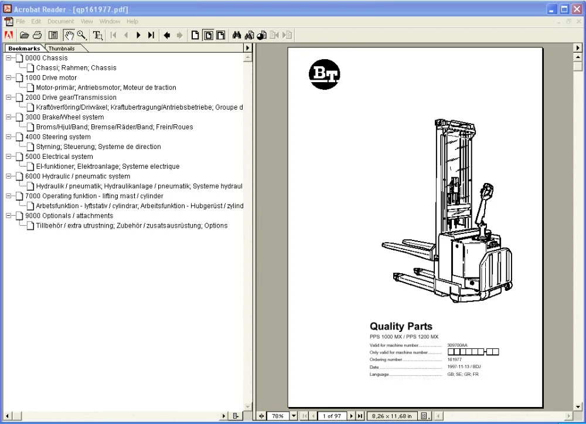
Task: Collapse the 9000 Optionals / attachments bookmark
Action: pyautogui.click(x=9, y=216)
